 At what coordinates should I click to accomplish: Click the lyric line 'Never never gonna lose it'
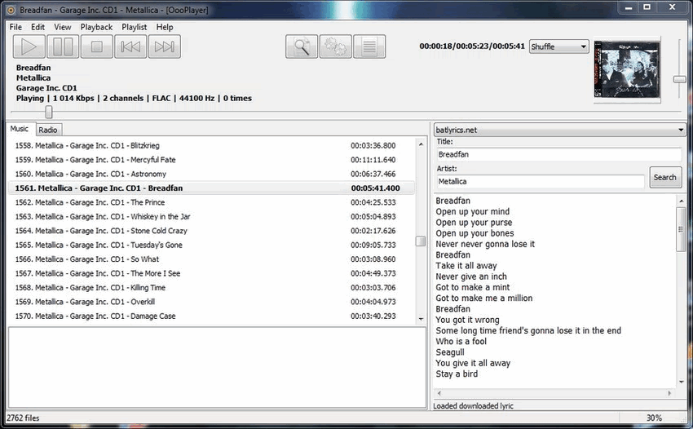click(x=485, y=244)
